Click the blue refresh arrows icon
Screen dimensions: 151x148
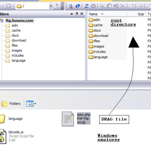point(86,6)
